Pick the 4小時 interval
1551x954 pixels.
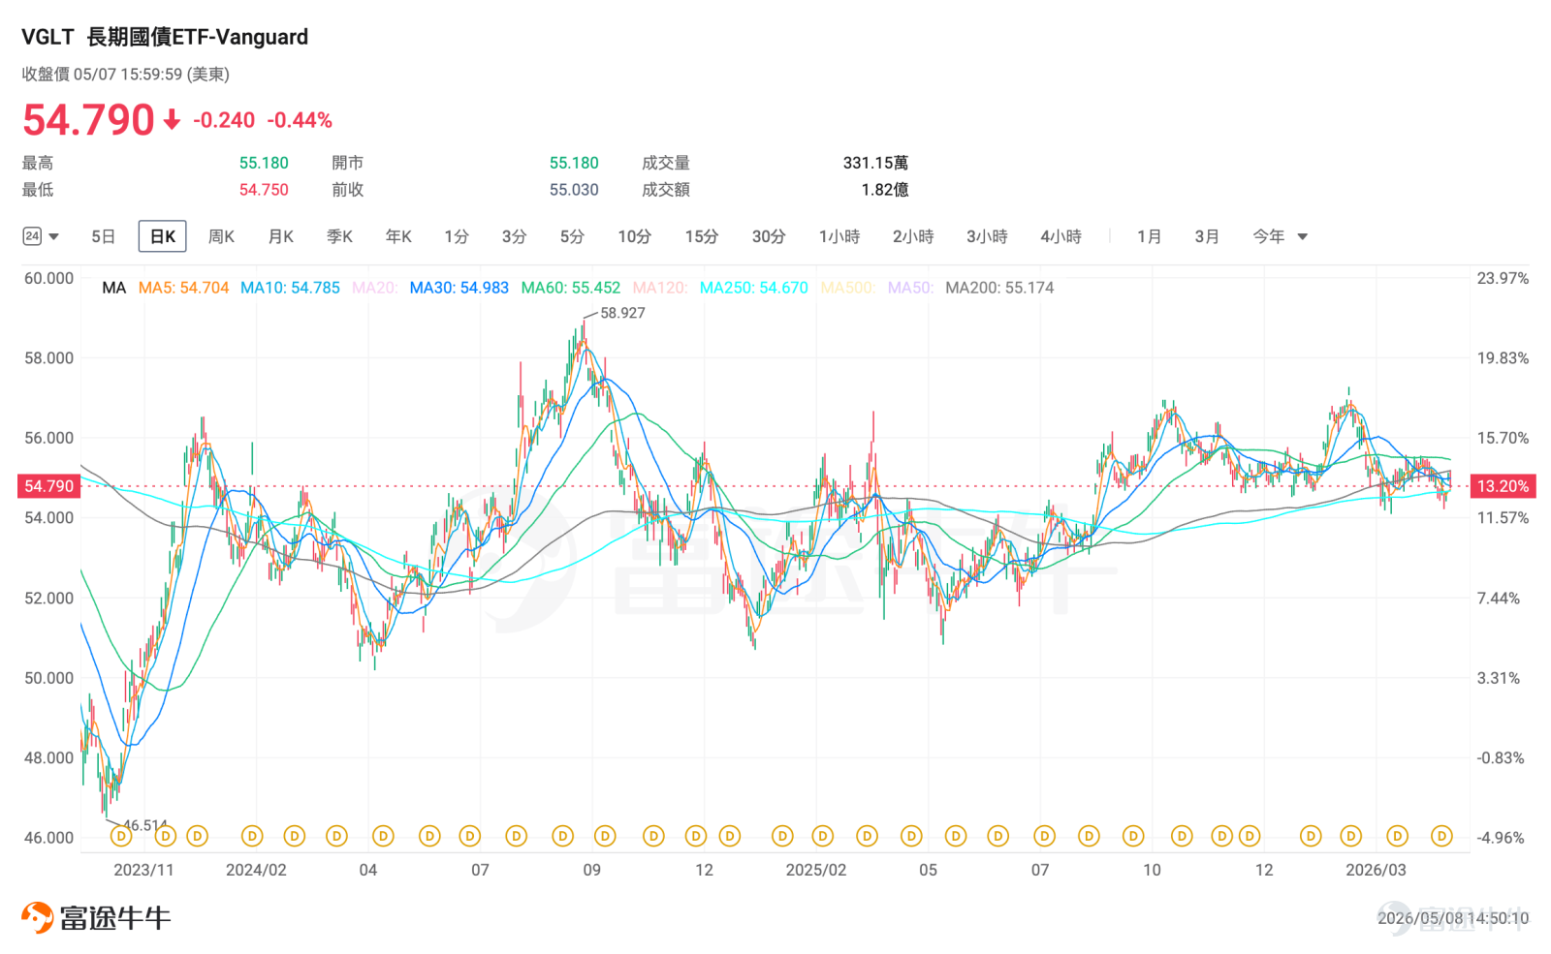tap(1060, 236)
